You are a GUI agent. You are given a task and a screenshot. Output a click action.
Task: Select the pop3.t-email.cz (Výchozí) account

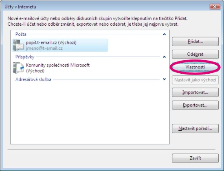point(60,45)
